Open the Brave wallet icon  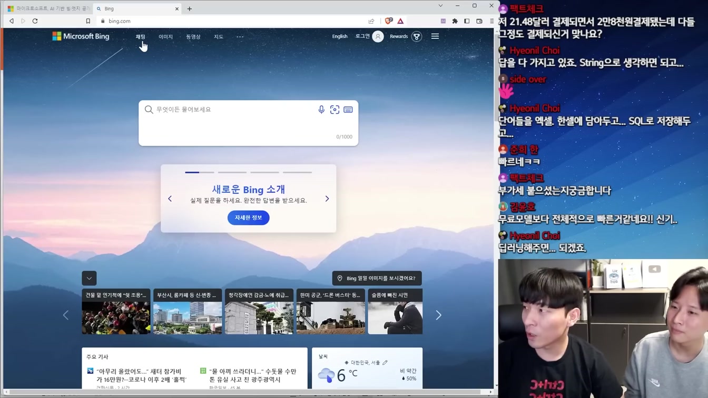coord(479,21)
